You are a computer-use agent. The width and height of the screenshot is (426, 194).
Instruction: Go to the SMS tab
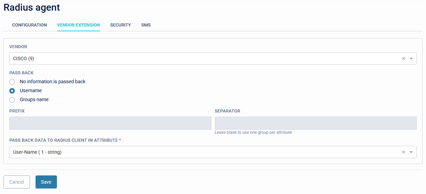pyautogui.click(x=146, y=25)
